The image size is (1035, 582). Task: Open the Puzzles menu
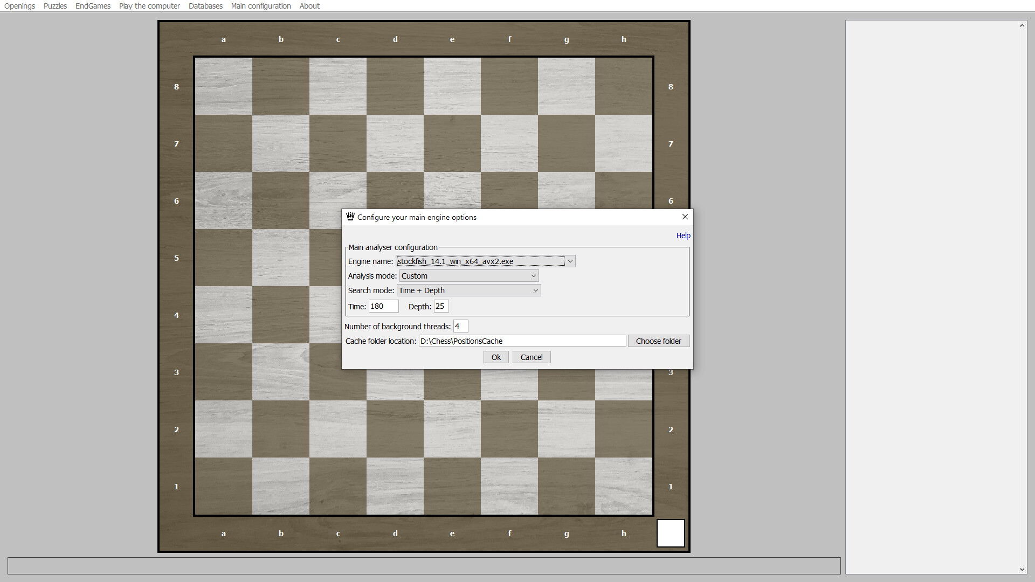click(x=55, y=6)
